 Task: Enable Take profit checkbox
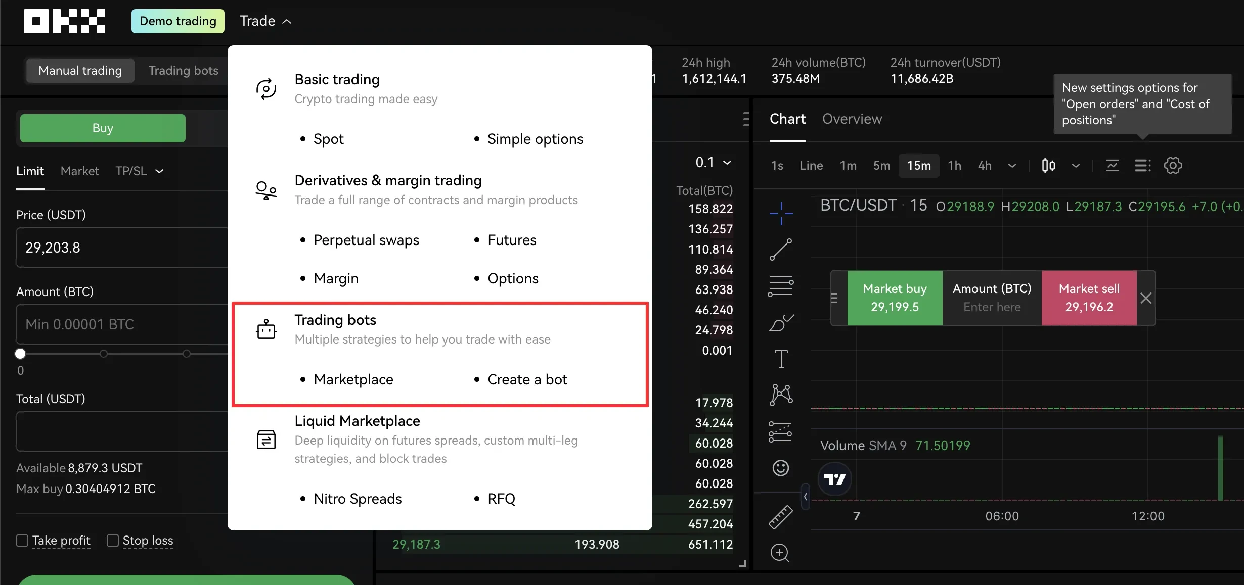(x=21, y=540)
